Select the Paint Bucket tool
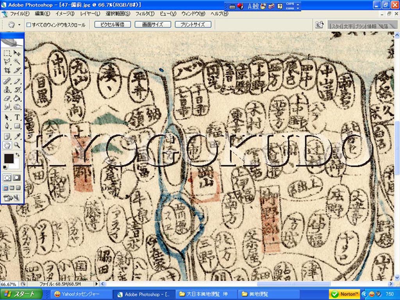400x300 pixels. (x=17, y=98)
